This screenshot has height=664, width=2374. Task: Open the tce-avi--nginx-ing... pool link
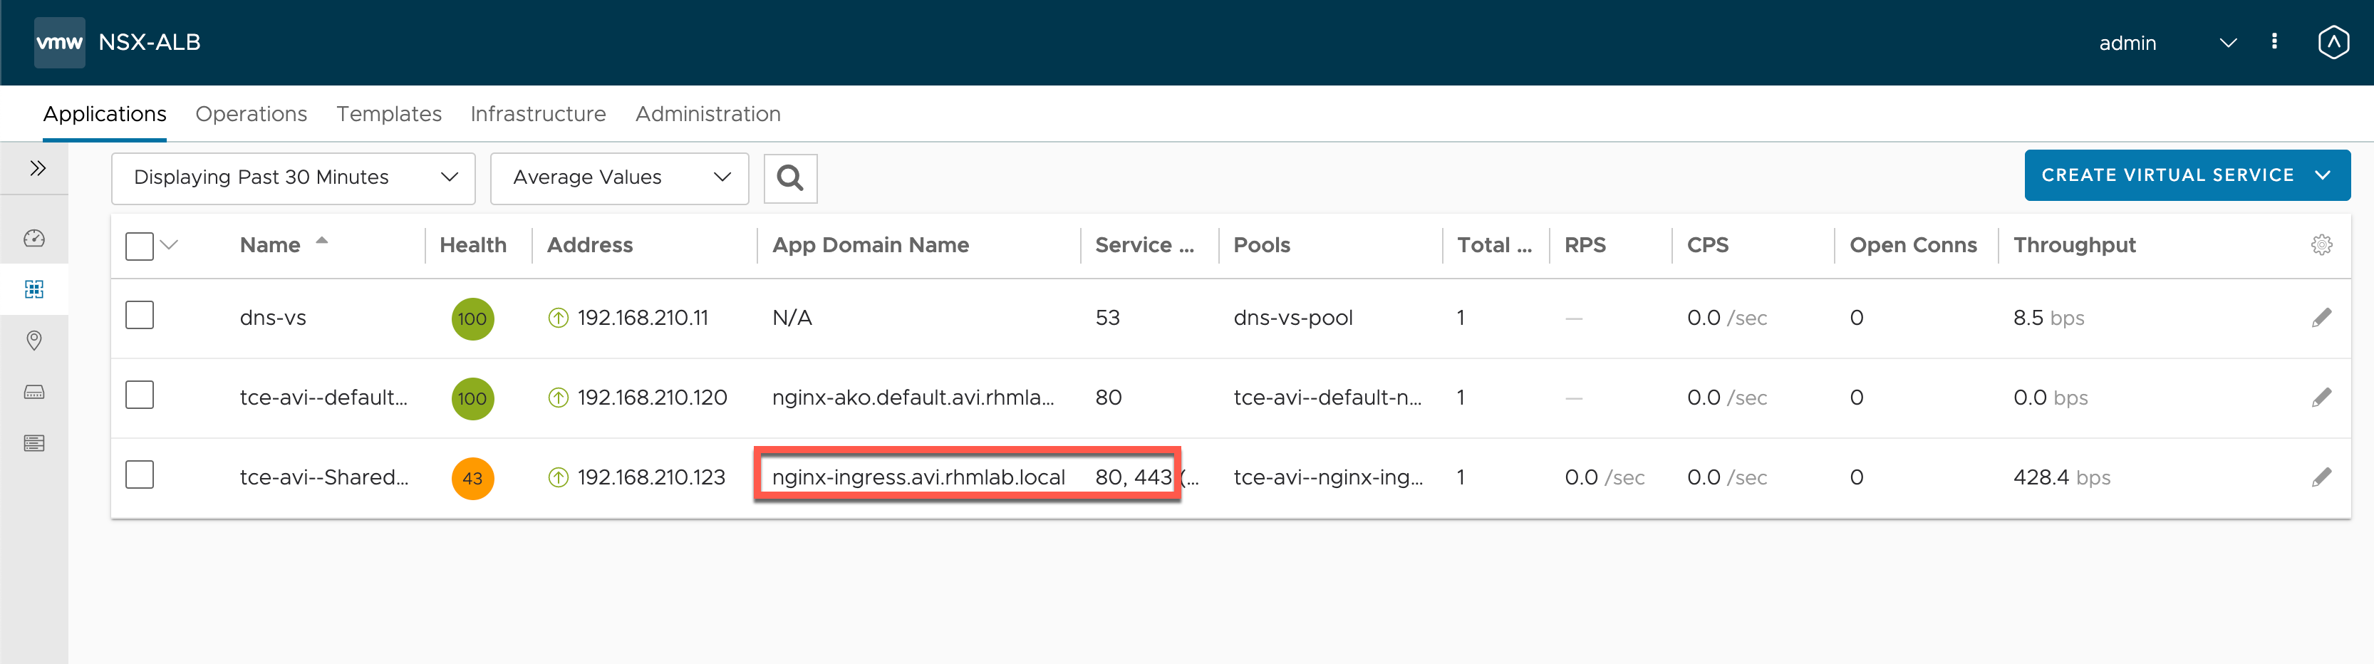(x=1328, y=477)
